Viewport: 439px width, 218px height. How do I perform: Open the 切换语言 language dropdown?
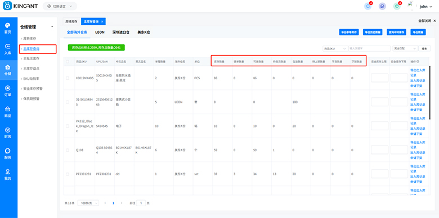click(60, 6)
